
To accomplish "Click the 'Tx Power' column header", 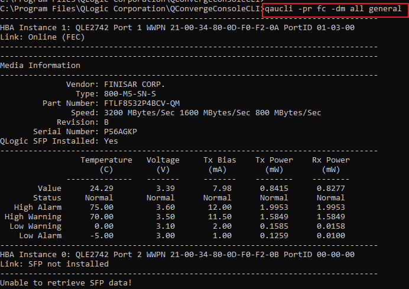I will tap(274, 160).
